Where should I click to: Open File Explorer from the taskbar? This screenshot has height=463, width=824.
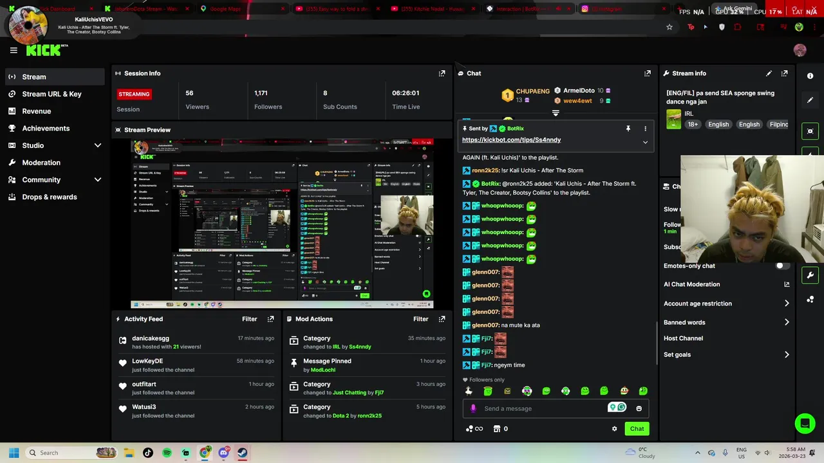[x=129, y=453]
